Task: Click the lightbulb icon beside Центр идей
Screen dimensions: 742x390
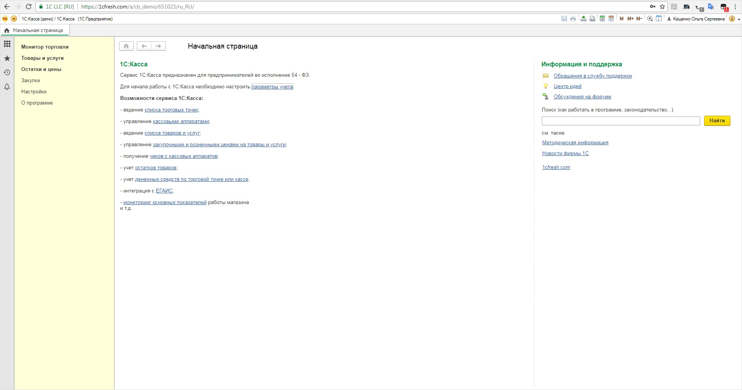Action: 546,86
